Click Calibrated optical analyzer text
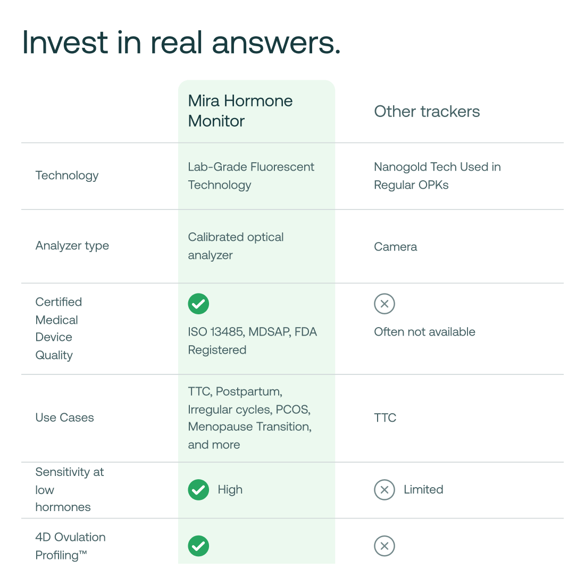Image resolution: width=585 pixels, height=585 pixels. (236, 246)
